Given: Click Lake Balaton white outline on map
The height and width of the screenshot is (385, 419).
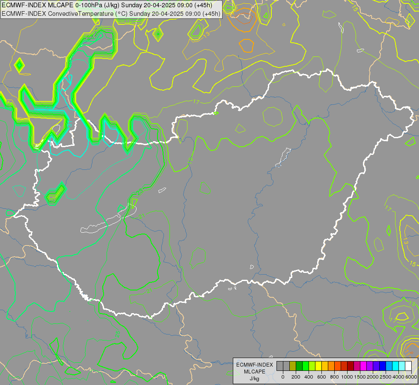Looking at the screenshot, I should point(108,219).
